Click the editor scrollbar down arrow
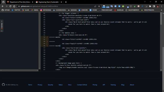164x92 pixels. tap(161, 70)
